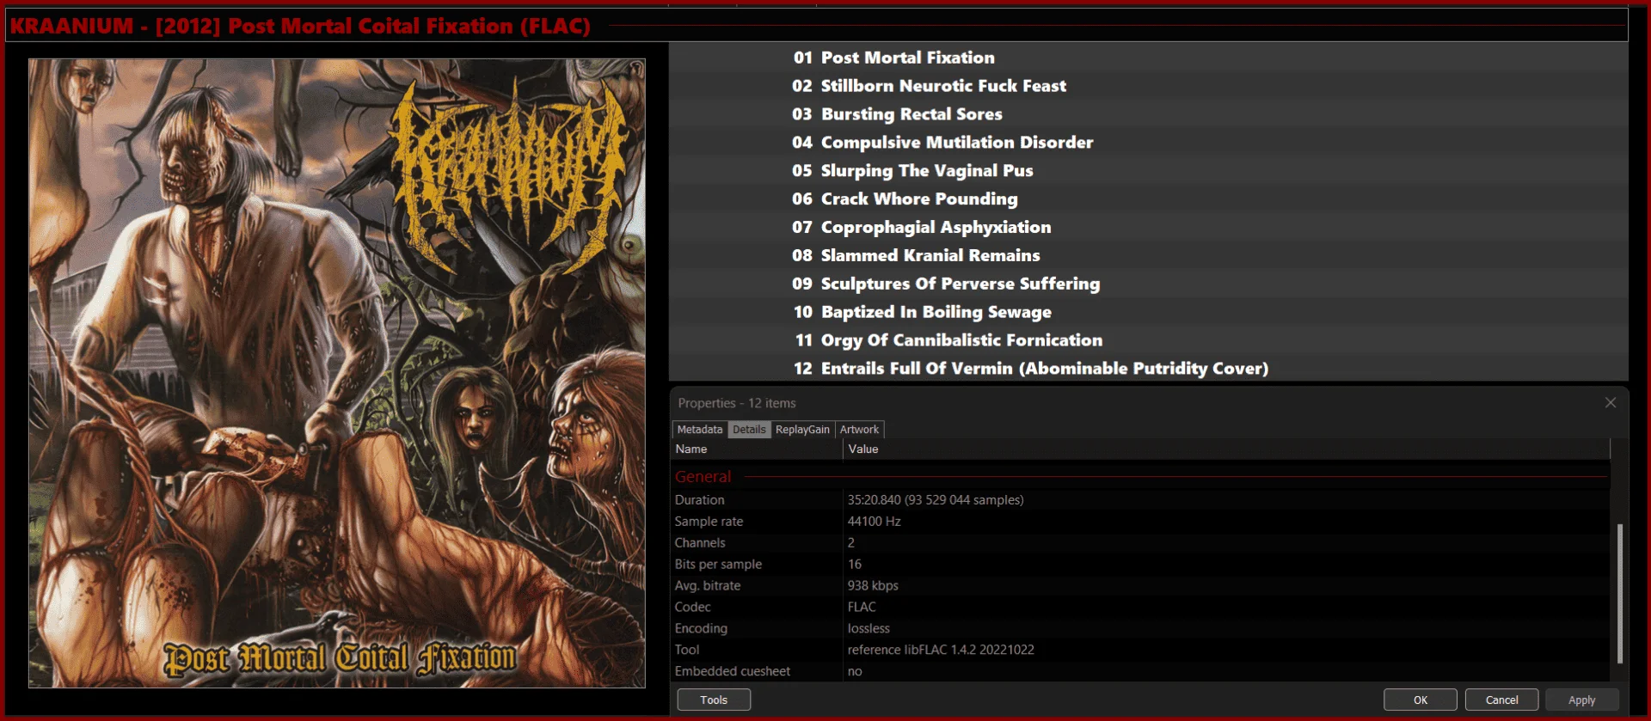Image resolution: width=1651 pixels, height=721 pixels.
Task: Click the KRAANIUM album title header
Action: [x=300, y=26]
